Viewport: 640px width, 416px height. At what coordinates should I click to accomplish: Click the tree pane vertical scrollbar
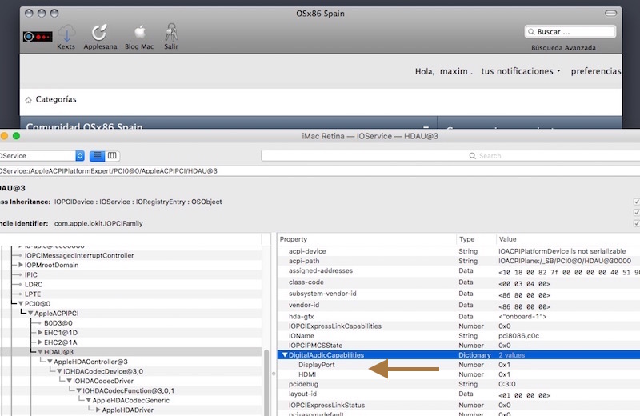pos(266,382)
